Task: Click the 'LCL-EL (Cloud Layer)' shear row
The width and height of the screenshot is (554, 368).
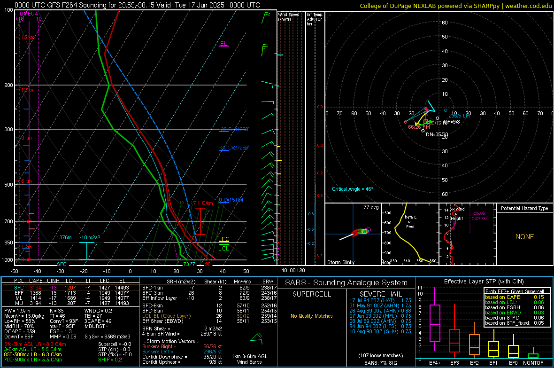Action: [210, 316]
